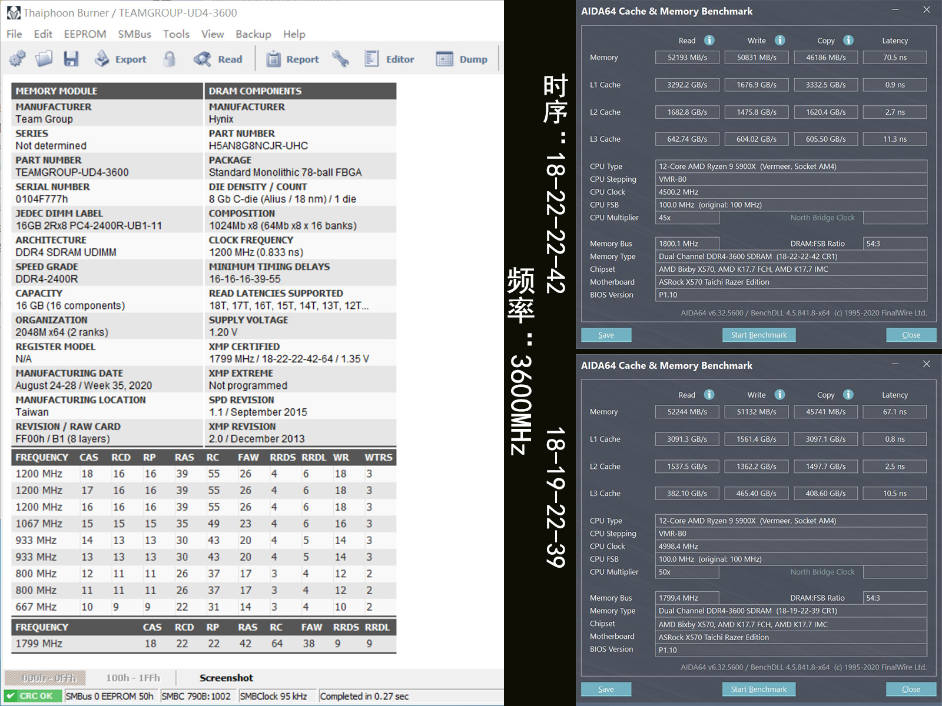The height and width of the screenshot is (706, 942).
Task: Click Save in bottom AIDA64 window
Action: coord(606,689)
